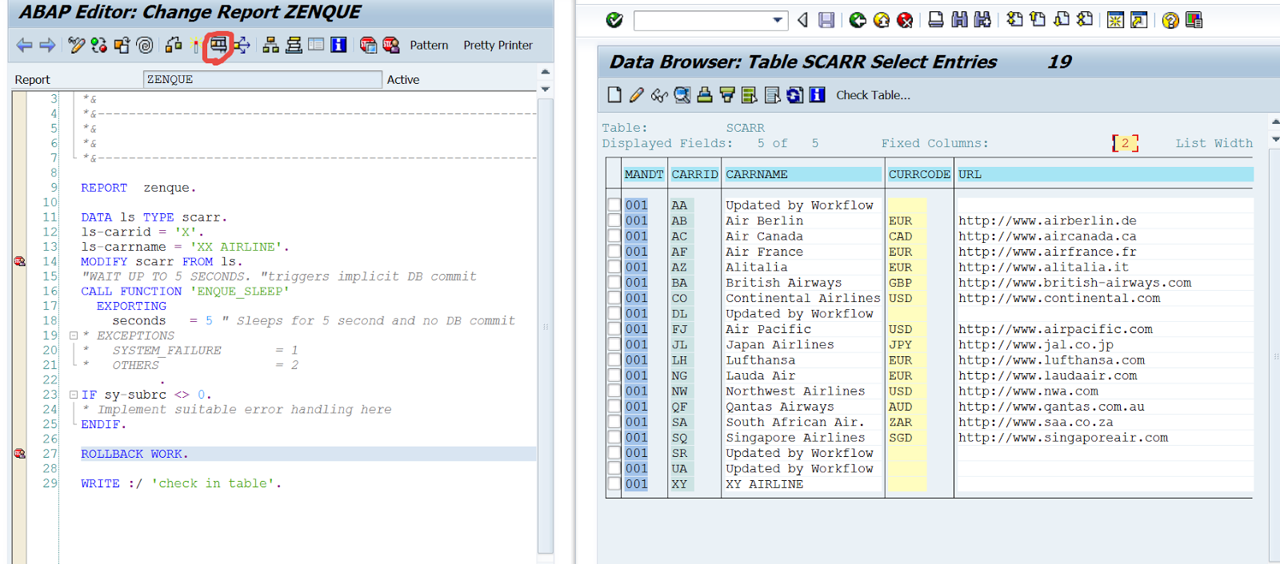Collapse the EXCEPTIONS comment block at line 19
This screenshot has width=1280, height=564.
click(x=74, y=336)
